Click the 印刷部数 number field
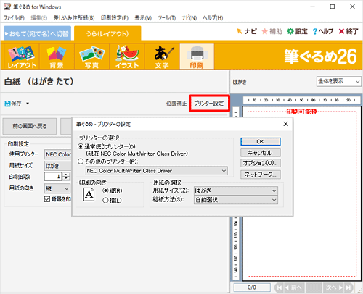363x294 pixels. (x=53, y=177)
